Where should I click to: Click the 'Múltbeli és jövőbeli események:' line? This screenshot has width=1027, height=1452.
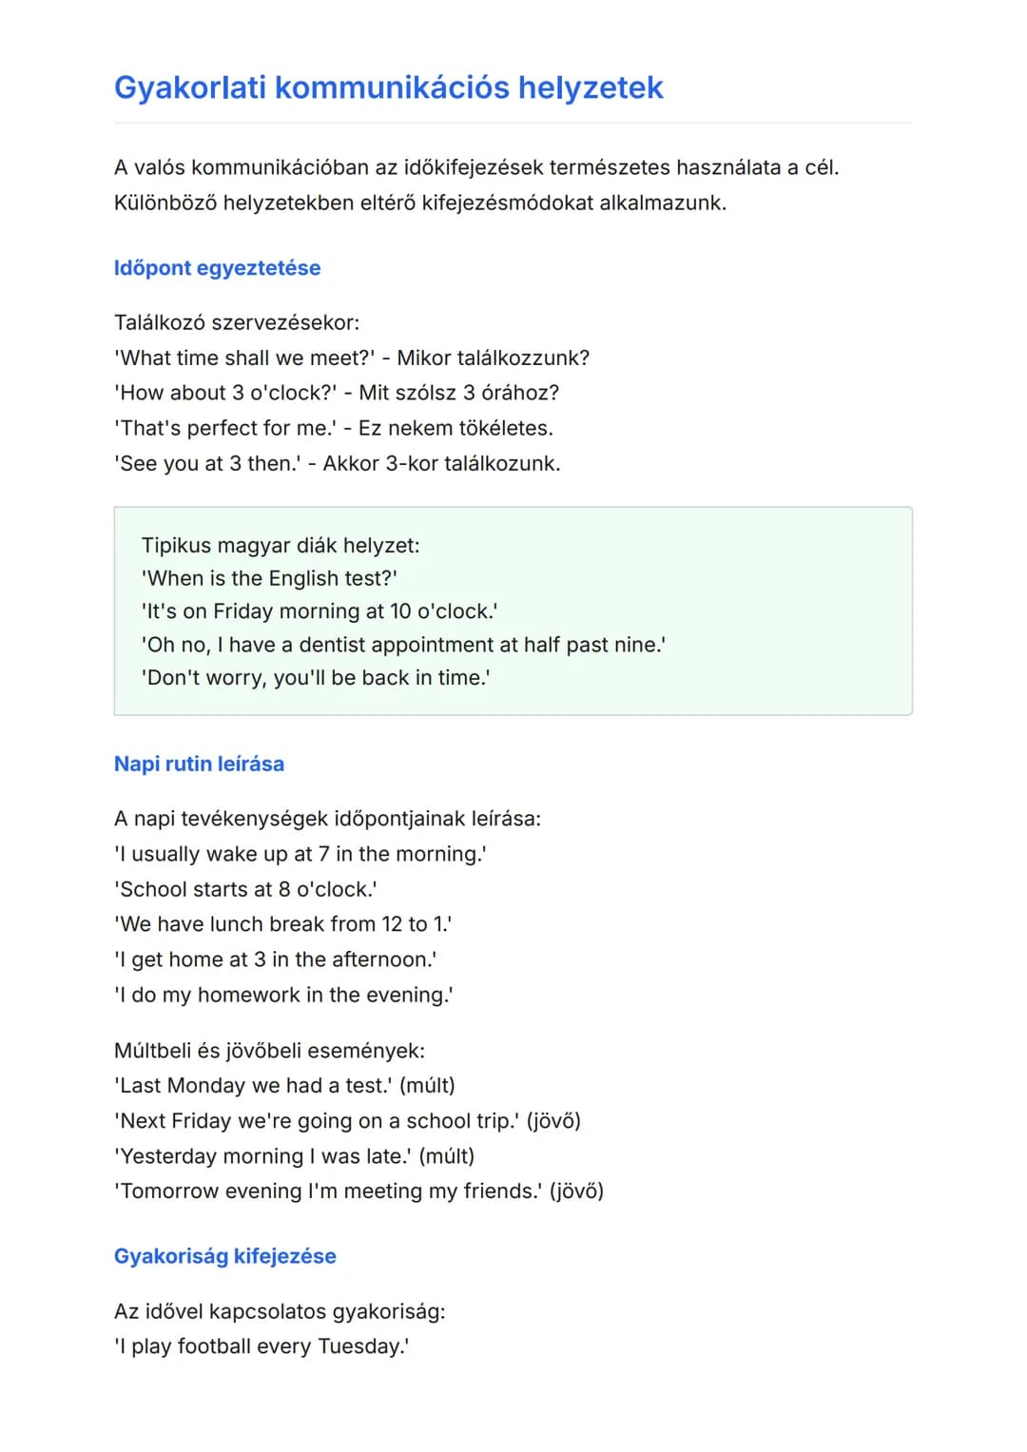pos(269,1051)
